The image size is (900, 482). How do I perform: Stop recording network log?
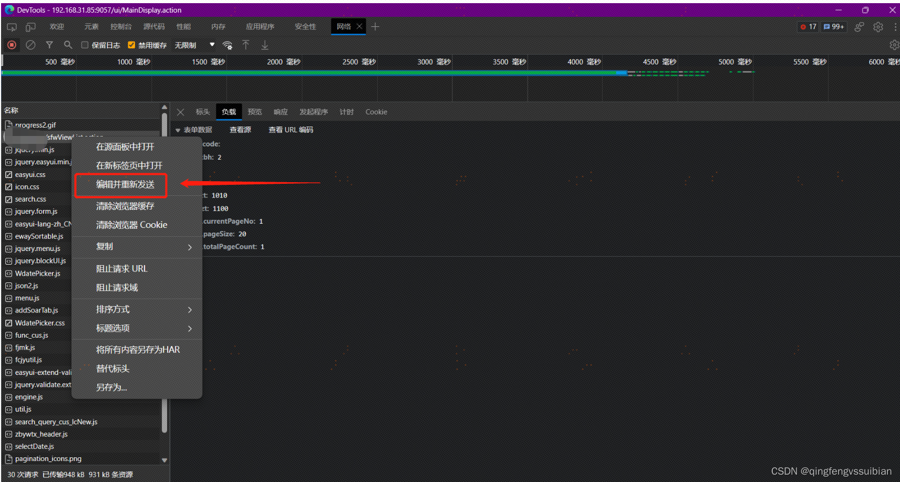[x=12, y=45]
